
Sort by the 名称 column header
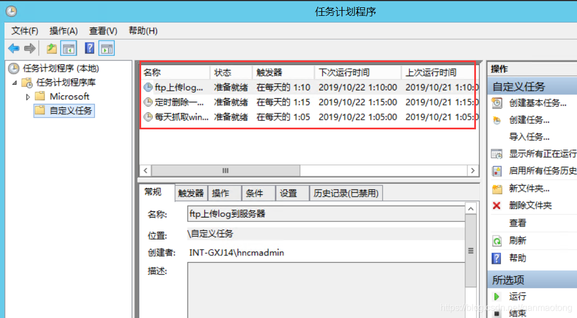tap(175, 72)
